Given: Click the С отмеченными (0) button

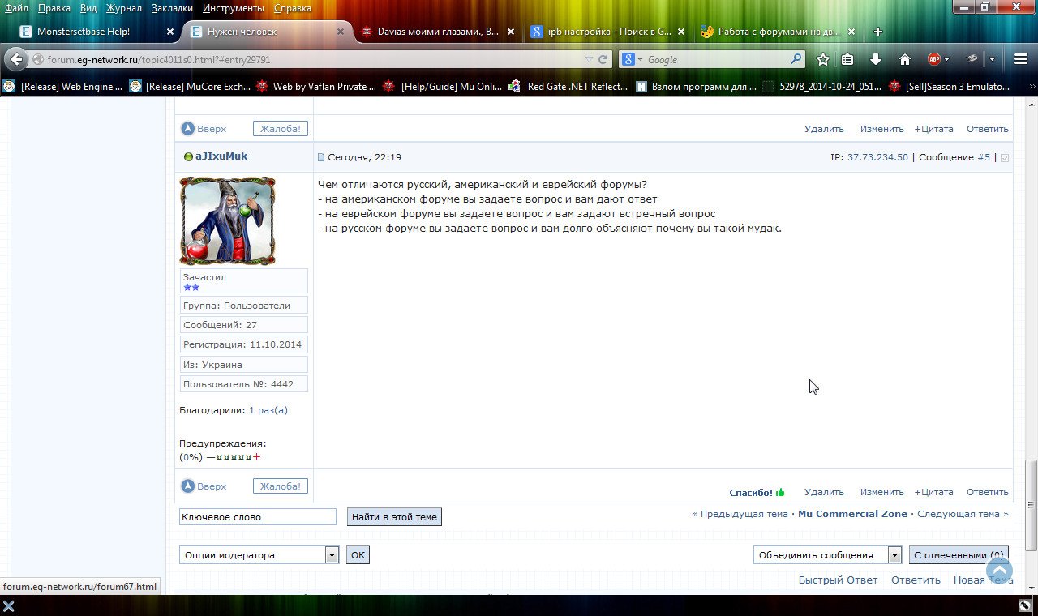Looking at the screenshot, I should pos(959,555).
